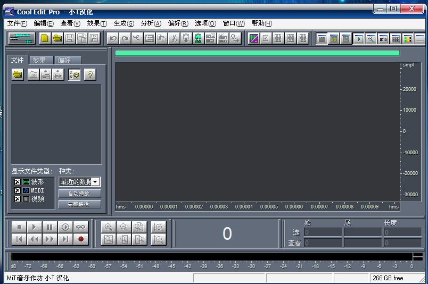Zoom out vertically icon
Viewport: 428px width, 284px height.
pyautogui.click(x=158, y=239)
